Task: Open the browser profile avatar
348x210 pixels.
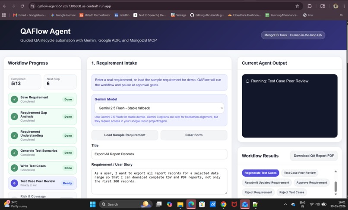Action: [x=335, y=6]
